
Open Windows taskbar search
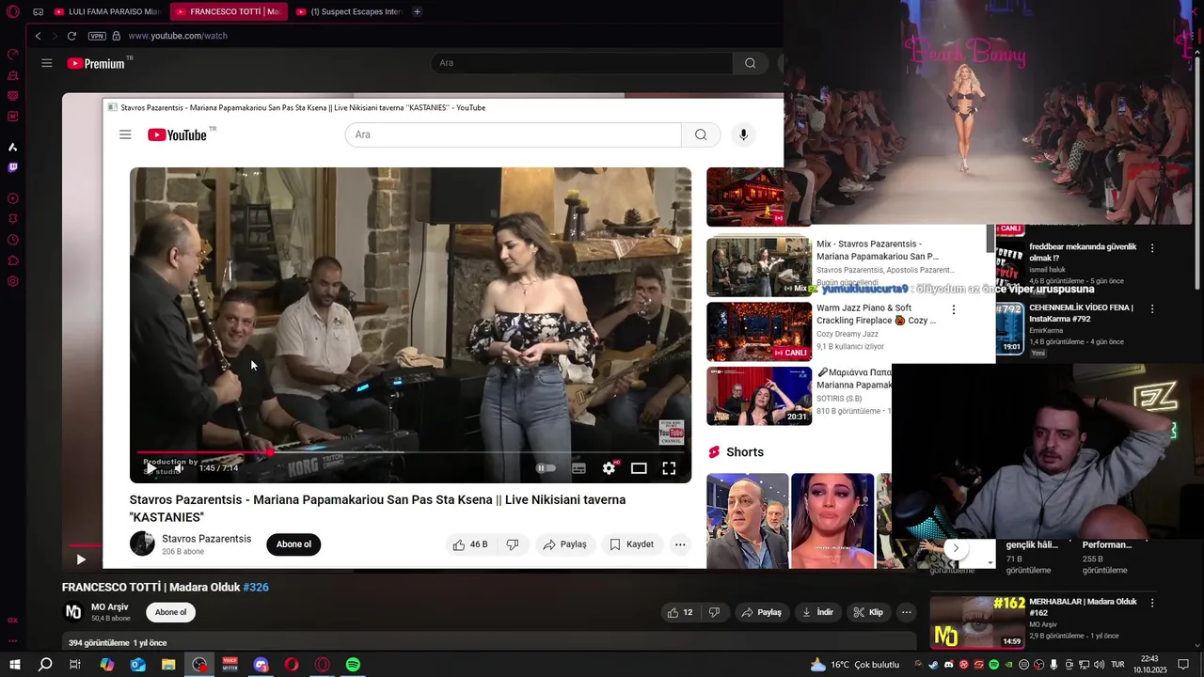45,665
